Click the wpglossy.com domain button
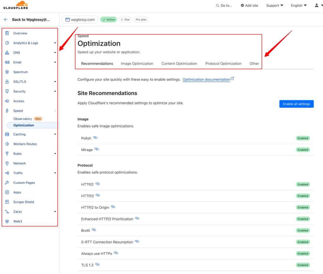The width and height of the screenshot is (323, 274). click(x=80, y=20)
